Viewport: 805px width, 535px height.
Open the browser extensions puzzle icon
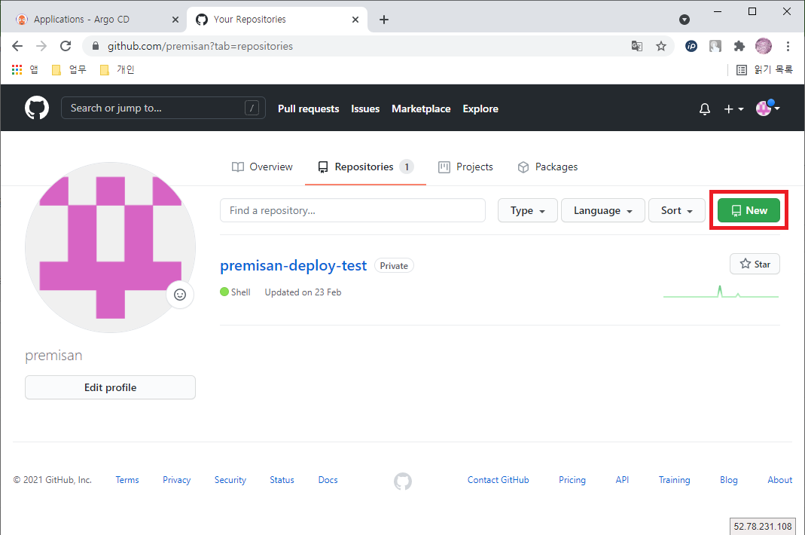739,46
